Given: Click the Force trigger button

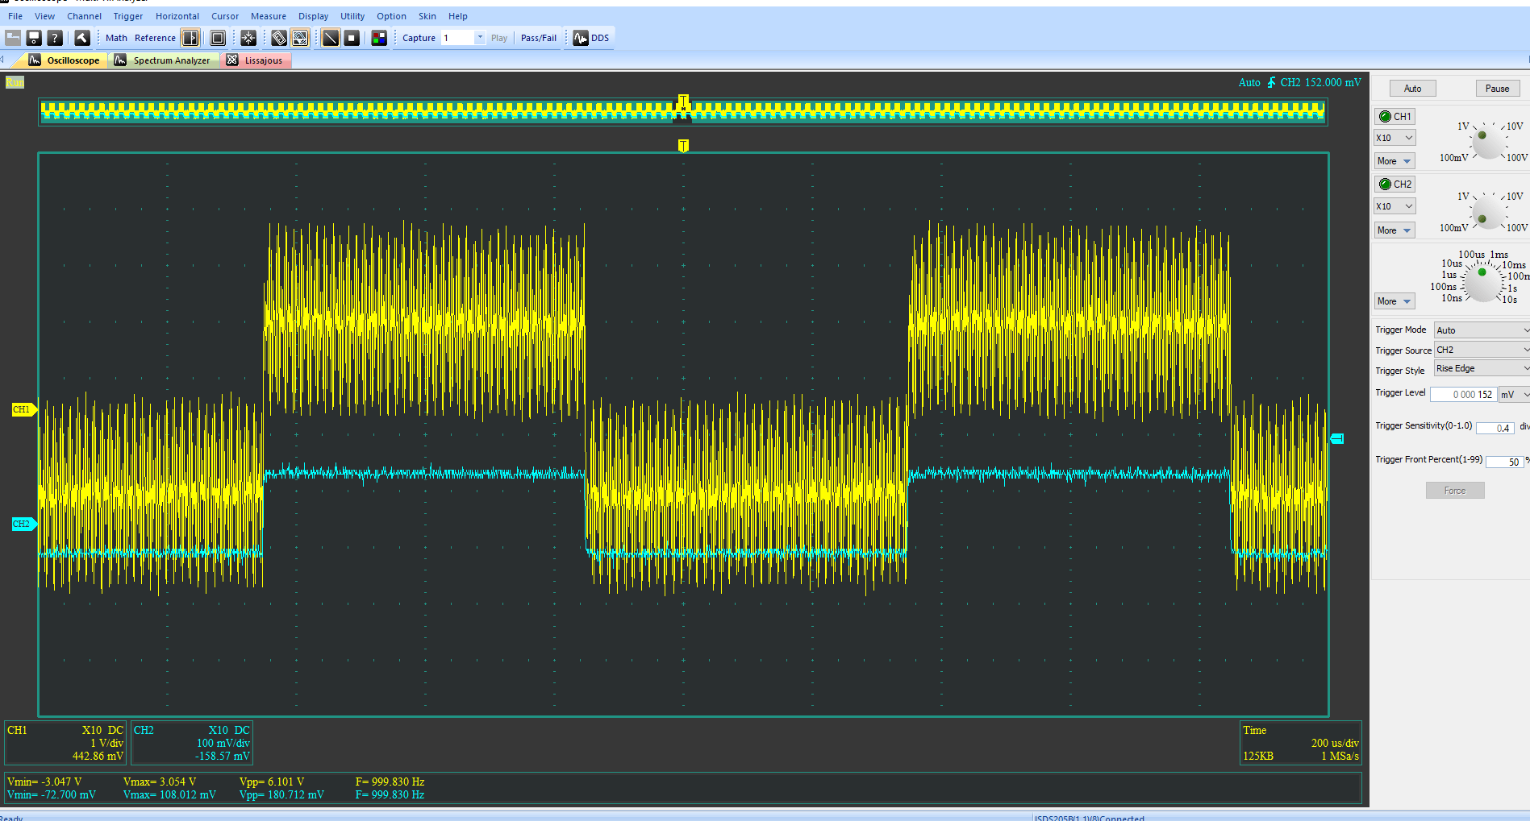Looking at the screenshot, I should (1455, 491).
